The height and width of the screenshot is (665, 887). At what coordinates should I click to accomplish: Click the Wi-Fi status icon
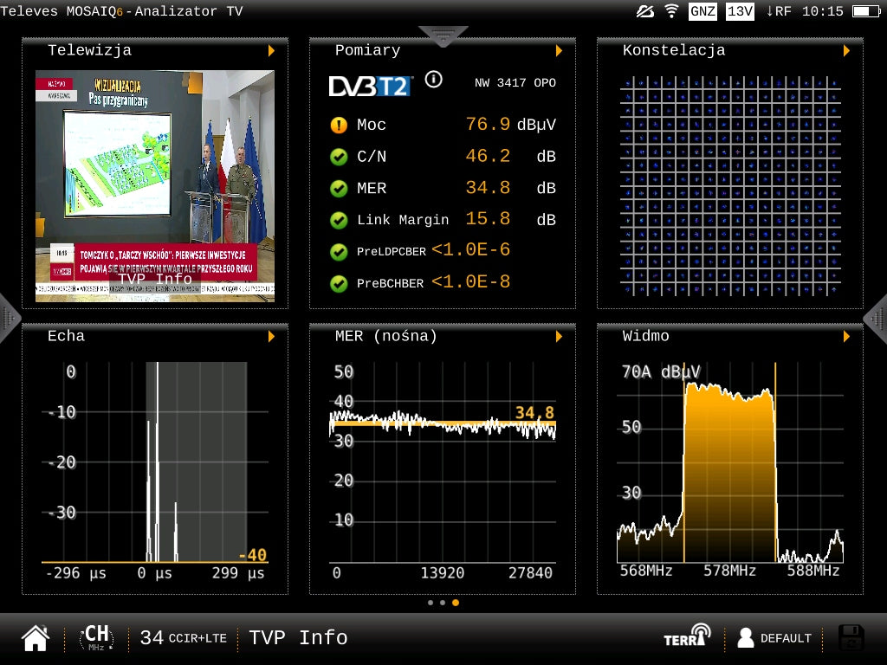671,10
